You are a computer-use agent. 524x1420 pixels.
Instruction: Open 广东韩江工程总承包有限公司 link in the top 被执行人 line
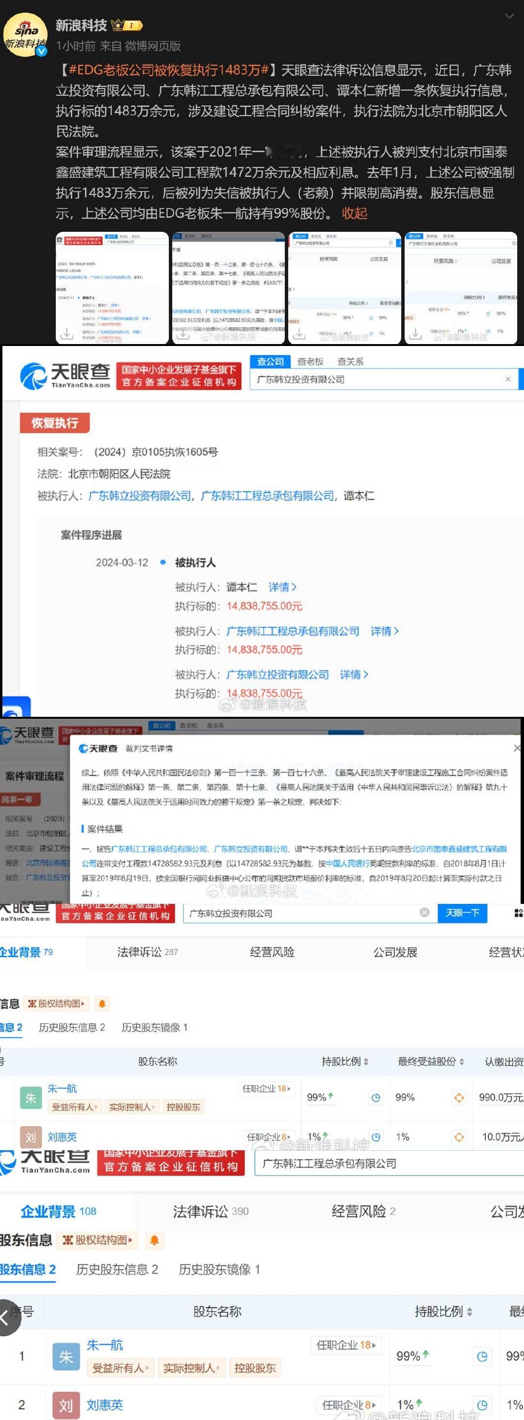click(267, 496)
